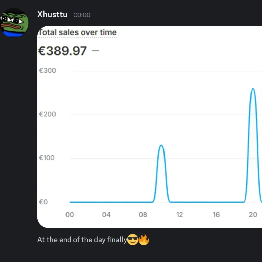The height and width of the screenshot is (262, 262).
Task: Click the sunglasses emoji in the message
Action: coord(132,240)
